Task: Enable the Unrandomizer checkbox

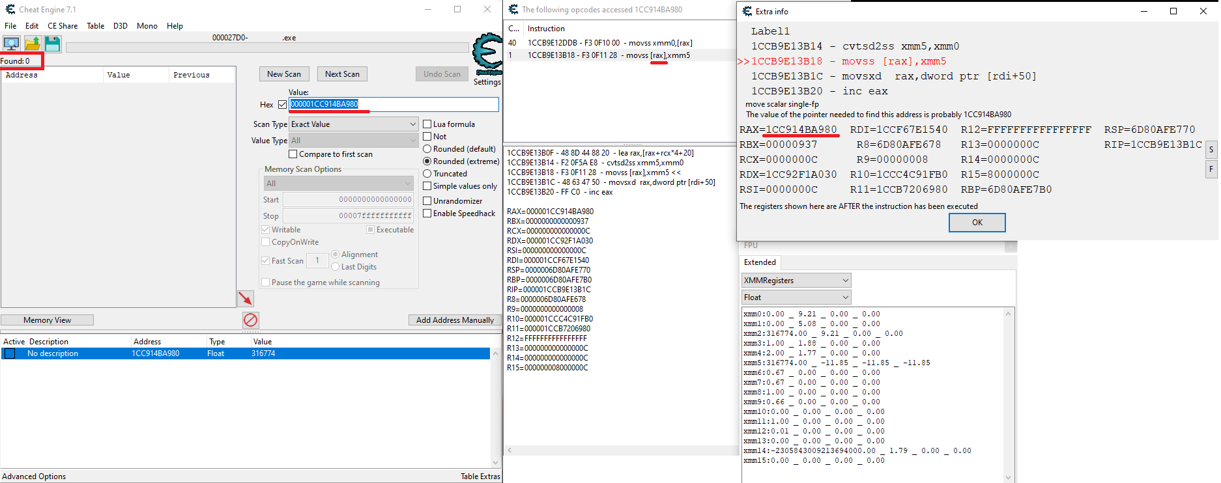Action: point(427,201)
